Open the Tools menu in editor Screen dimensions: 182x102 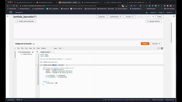tap(38, 48)
